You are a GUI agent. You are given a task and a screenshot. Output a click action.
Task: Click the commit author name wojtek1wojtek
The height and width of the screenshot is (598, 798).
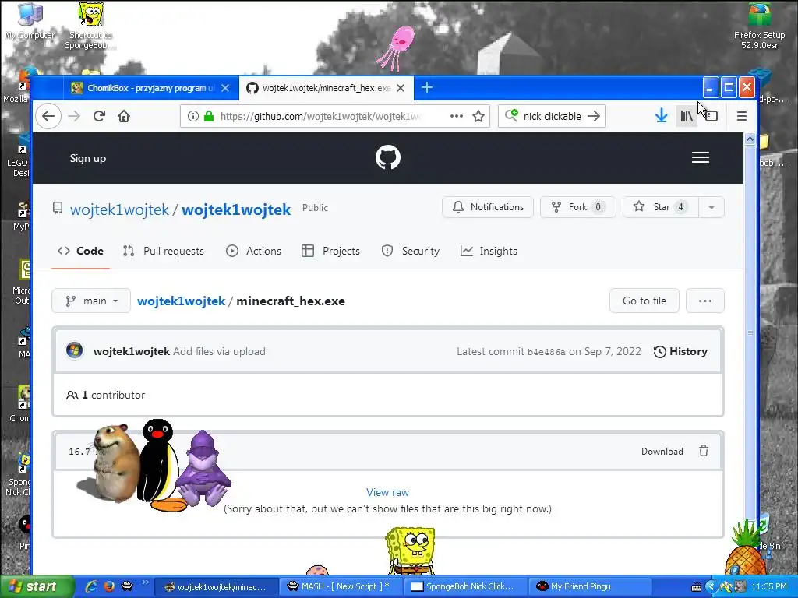tap(132, 351)
